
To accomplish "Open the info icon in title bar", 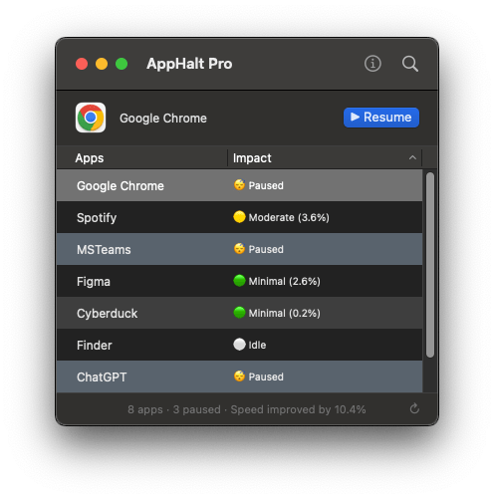I will 372,64.
